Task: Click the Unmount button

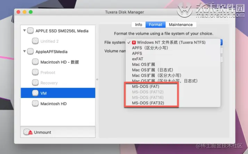Action: coord(58,132)
